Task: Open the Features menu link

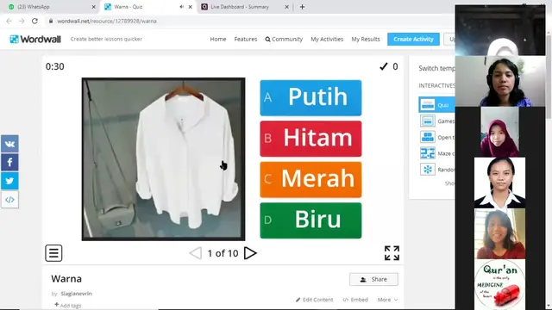Action: [245, 39]
